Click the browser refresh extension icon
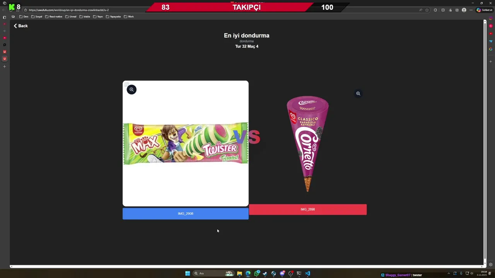 [435, 10]
